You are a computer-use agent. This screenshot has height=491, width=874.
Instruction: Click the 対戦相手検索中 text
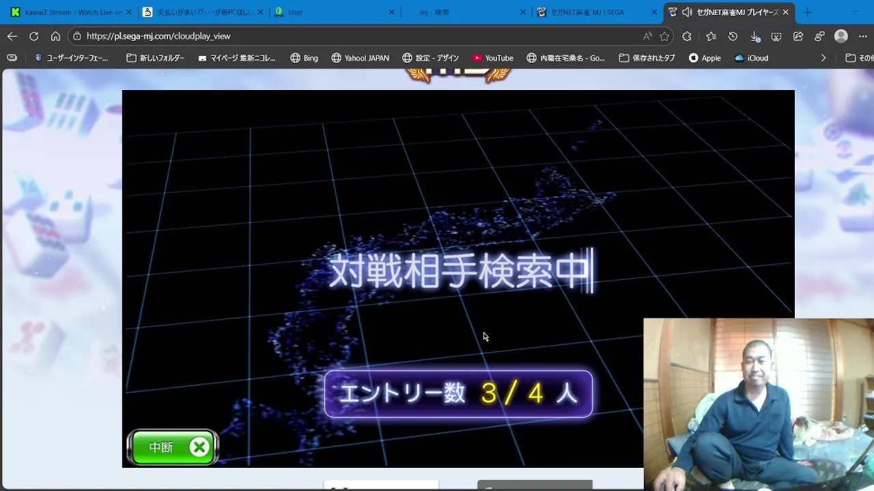(459, 270)
